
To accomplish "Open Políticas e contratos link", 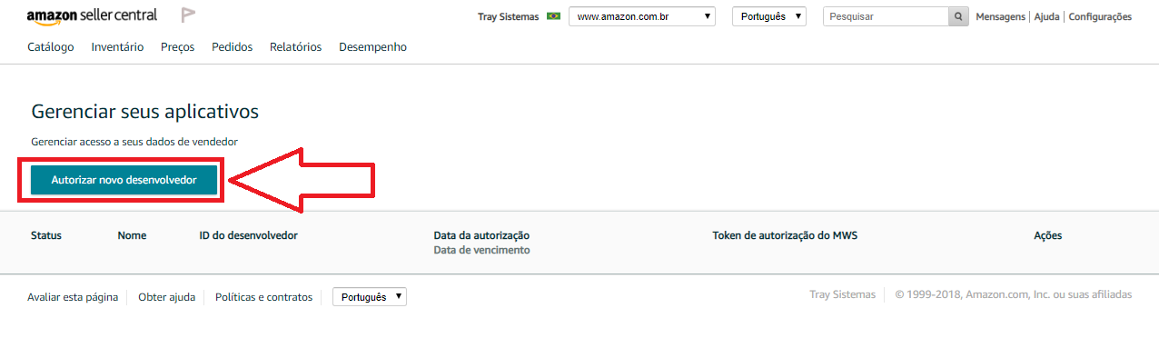I will pos(263,297).
